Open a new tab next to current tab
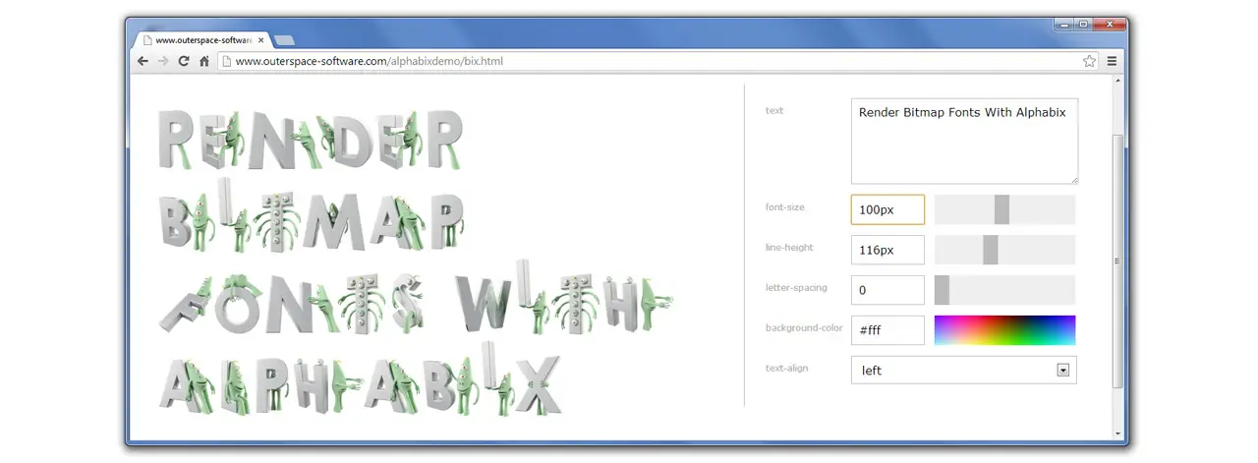This screenshot has width=1258, height=463. coord(285,40)
